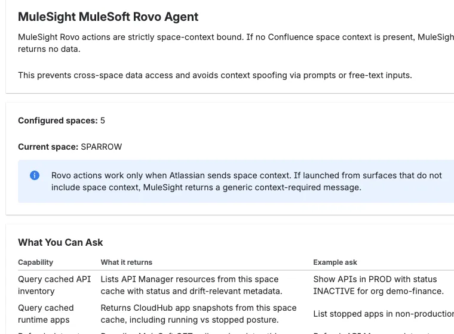Select the Query cached API inventory cell
The height and width of the screenshot is (334, 454).
coord(54,285)
